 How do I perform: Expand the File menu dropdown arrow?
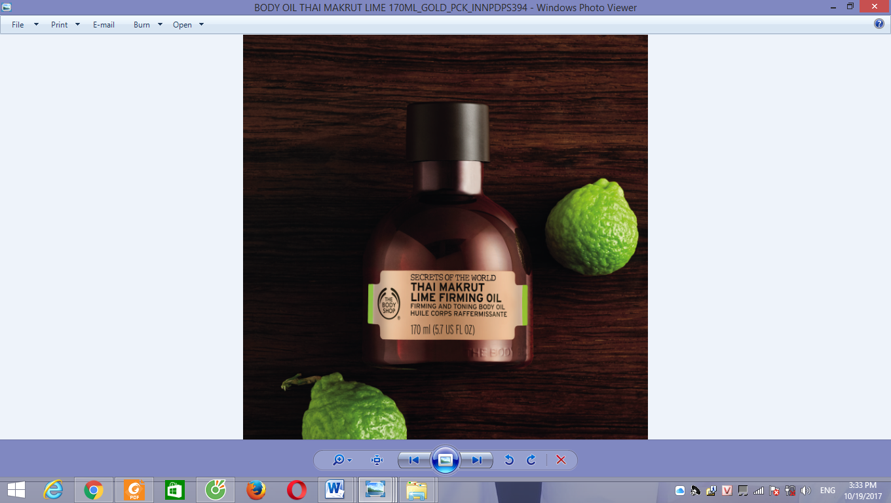point(36,25)
